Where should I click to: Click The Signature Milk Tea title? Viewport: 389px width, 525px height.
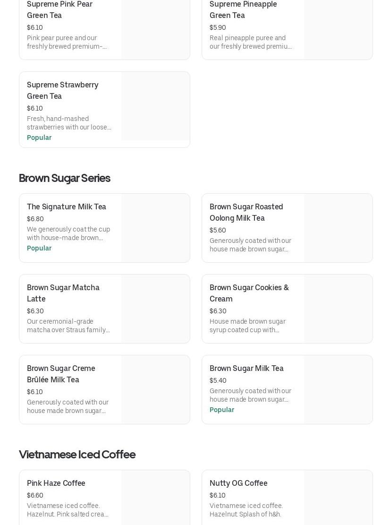tap(67, 207)
